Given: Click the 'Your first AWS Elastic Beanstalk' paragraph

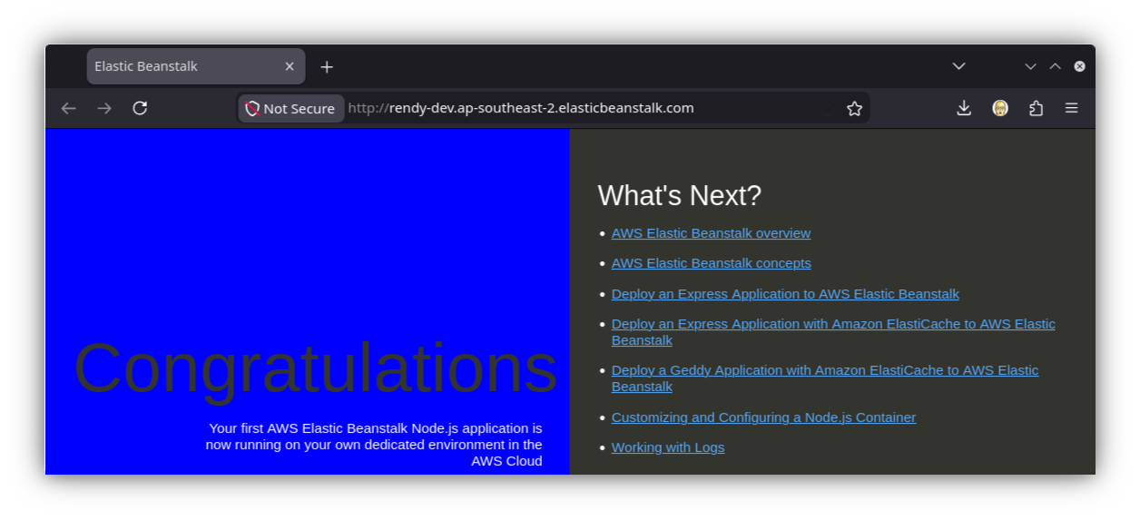Looking at the screenshot, I should 374,445.
